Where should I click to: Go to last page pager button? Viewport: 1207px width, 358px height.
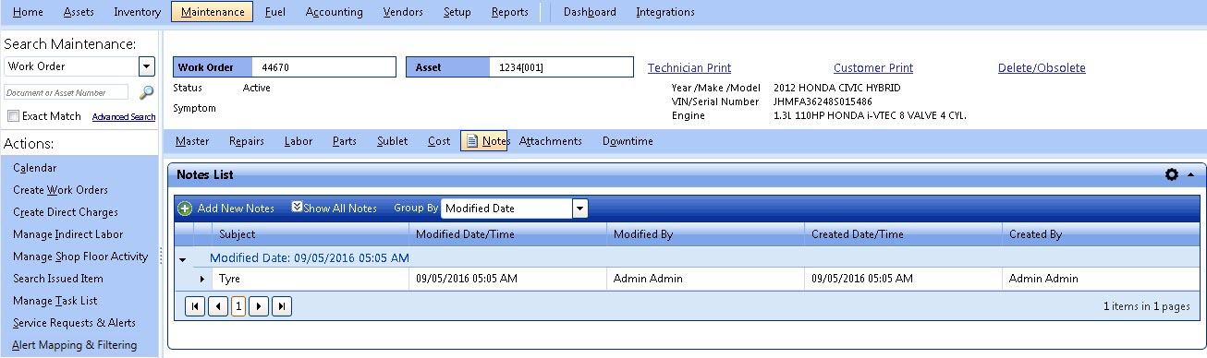pos(282,306)
